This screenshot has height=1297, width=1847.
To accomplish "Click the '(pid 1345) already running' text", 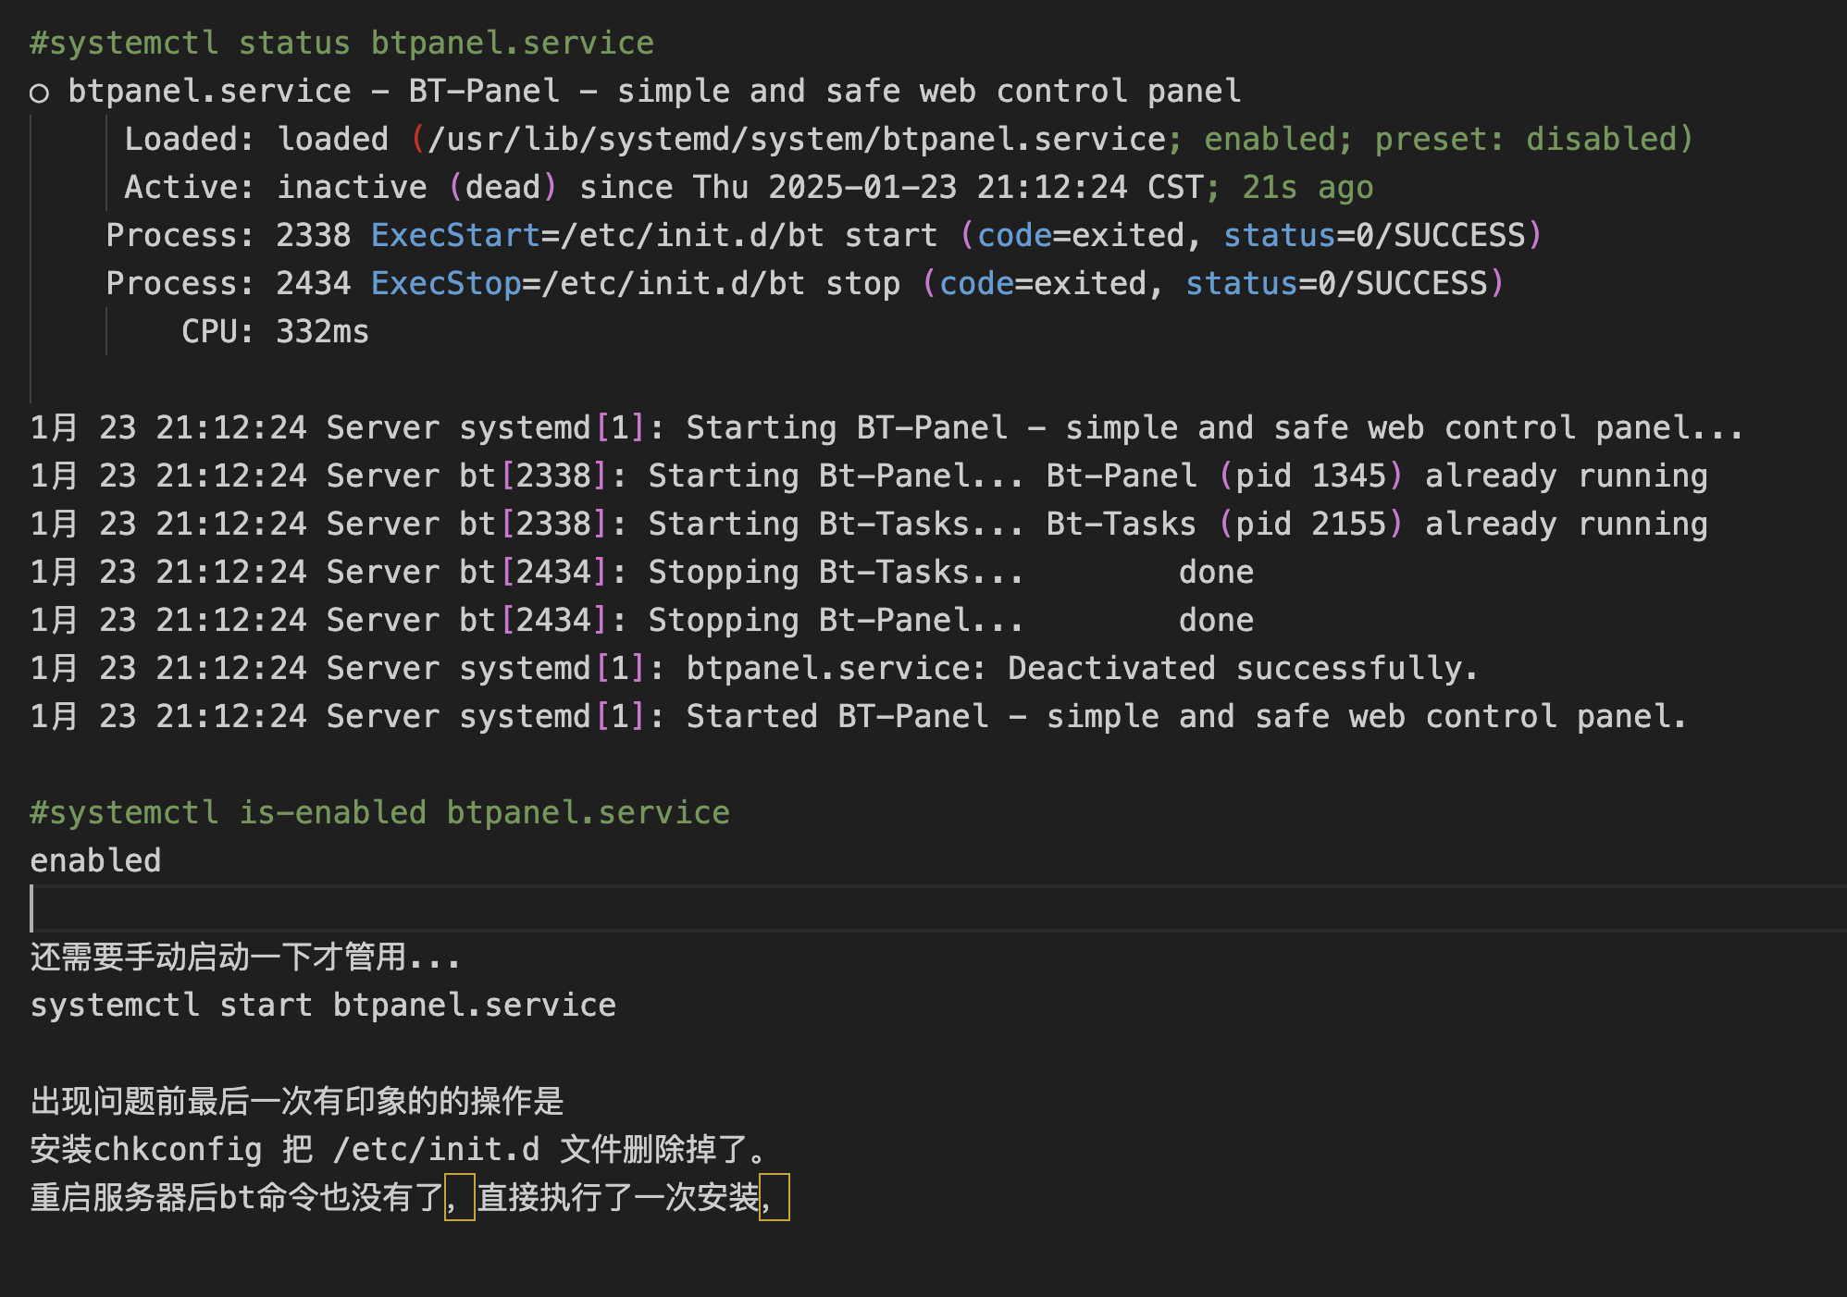I will pyautogui.click(x=1463, y=476).
